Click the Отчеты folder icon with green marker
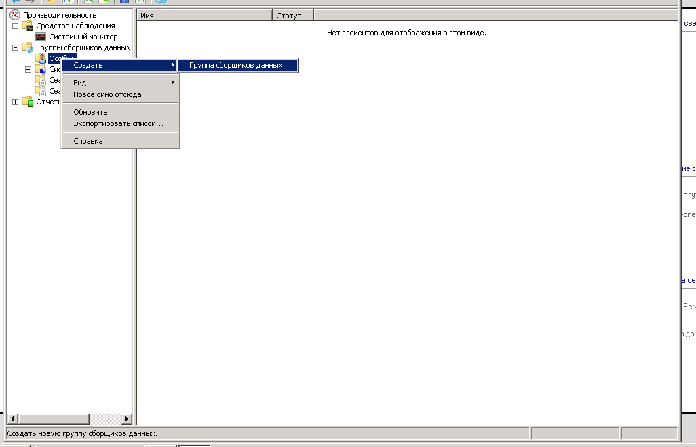The height and width of the screenshot is (447, 696). pyautogui.click(x=28, y=102)
